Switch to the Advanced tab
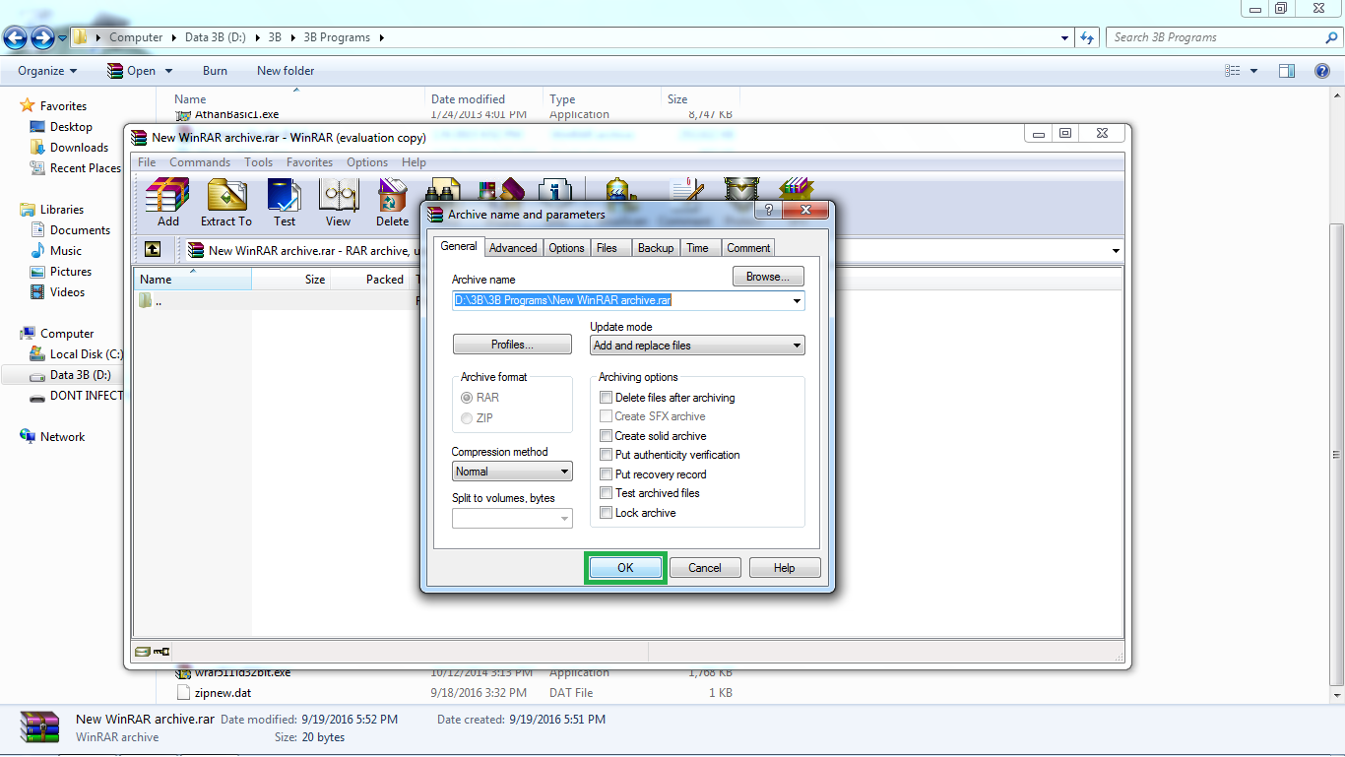The height and width of the screenshot is (757, 1345). coord(513,248)
